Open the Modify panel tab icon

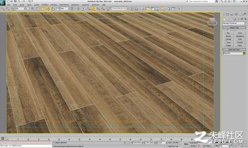pyautogui.click(x=227, y=14)
